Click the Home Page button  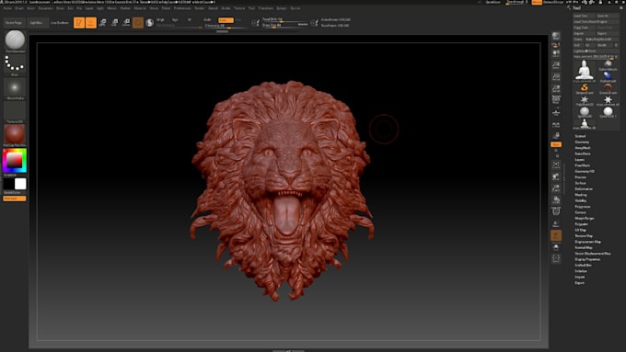(x=14, y=23)
